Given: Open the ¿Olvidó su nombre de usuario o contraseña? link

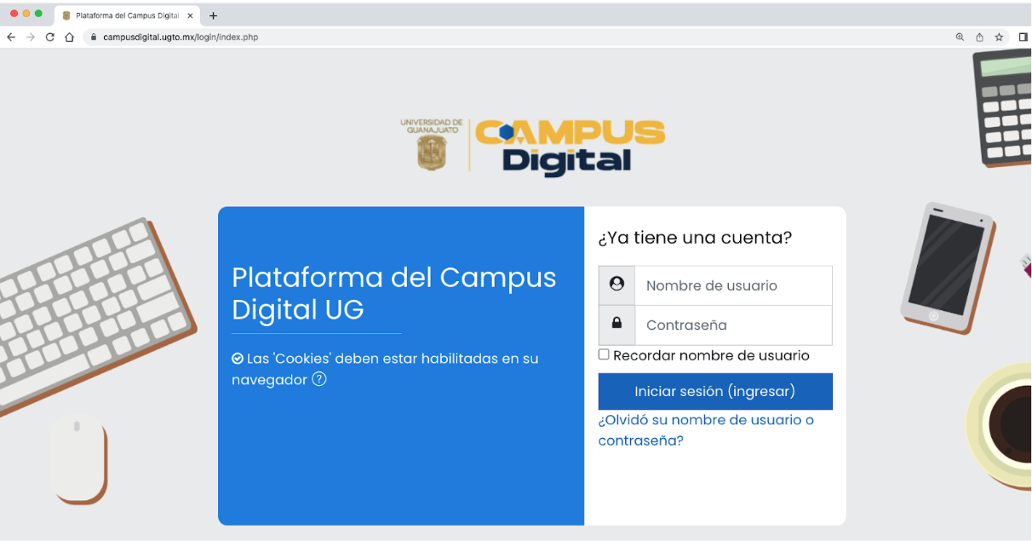Looking at the screenshot, I should tap(706, 430).
